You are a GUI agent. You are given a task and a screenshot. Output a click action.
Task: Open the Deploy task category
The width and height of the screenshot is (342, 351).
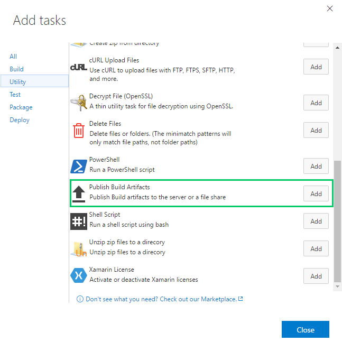(x=20, y=120)
